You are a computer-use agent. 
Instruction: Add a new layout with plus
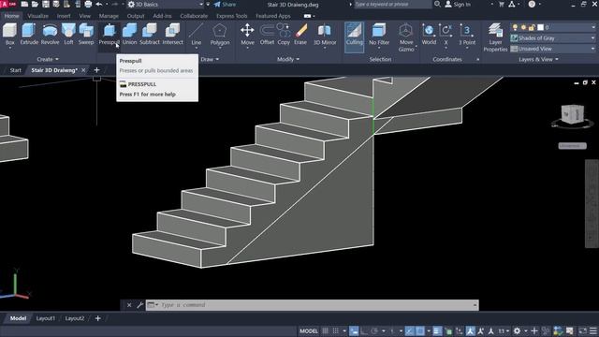[97, 318]
